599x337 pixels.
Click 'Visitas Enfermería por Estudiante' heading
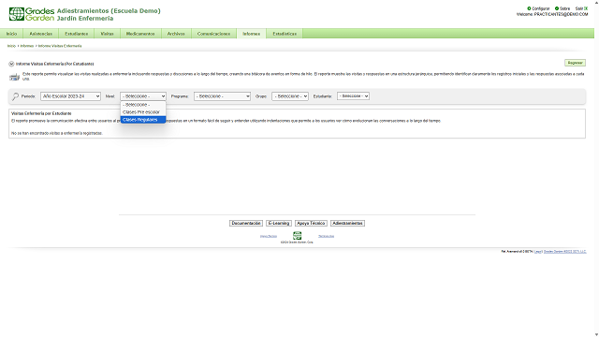tap(41, 113)
